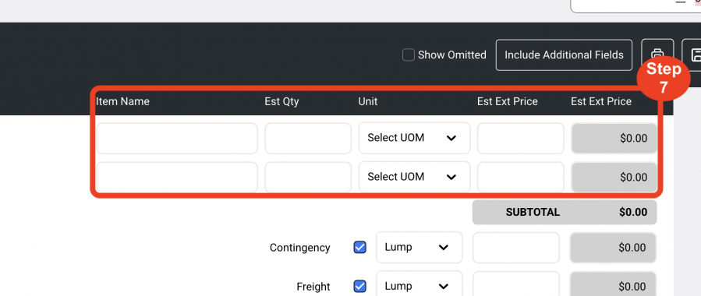Click second row Est Ext Price input
Viewport: 701px width, 296px height.
tap(520, 178)
